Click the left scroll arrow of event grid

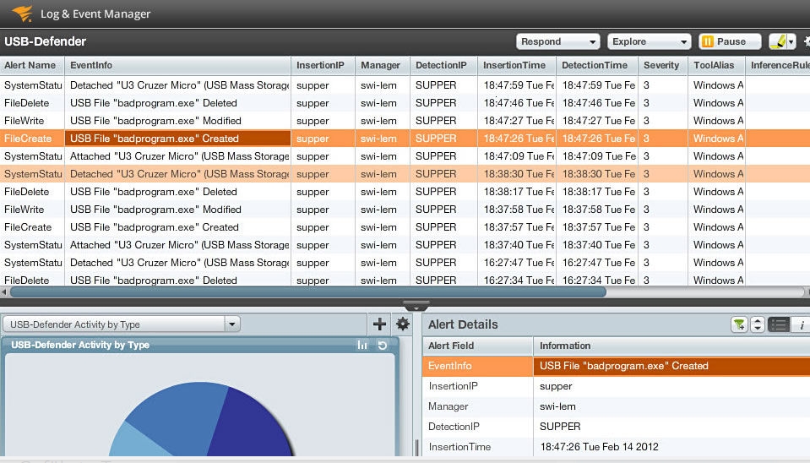pos(4,292)
